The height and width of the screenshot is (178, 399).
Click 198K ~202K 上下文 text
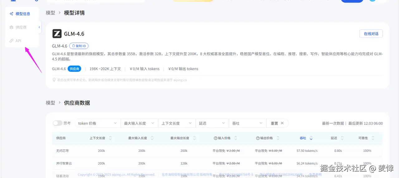click(105, 69)
